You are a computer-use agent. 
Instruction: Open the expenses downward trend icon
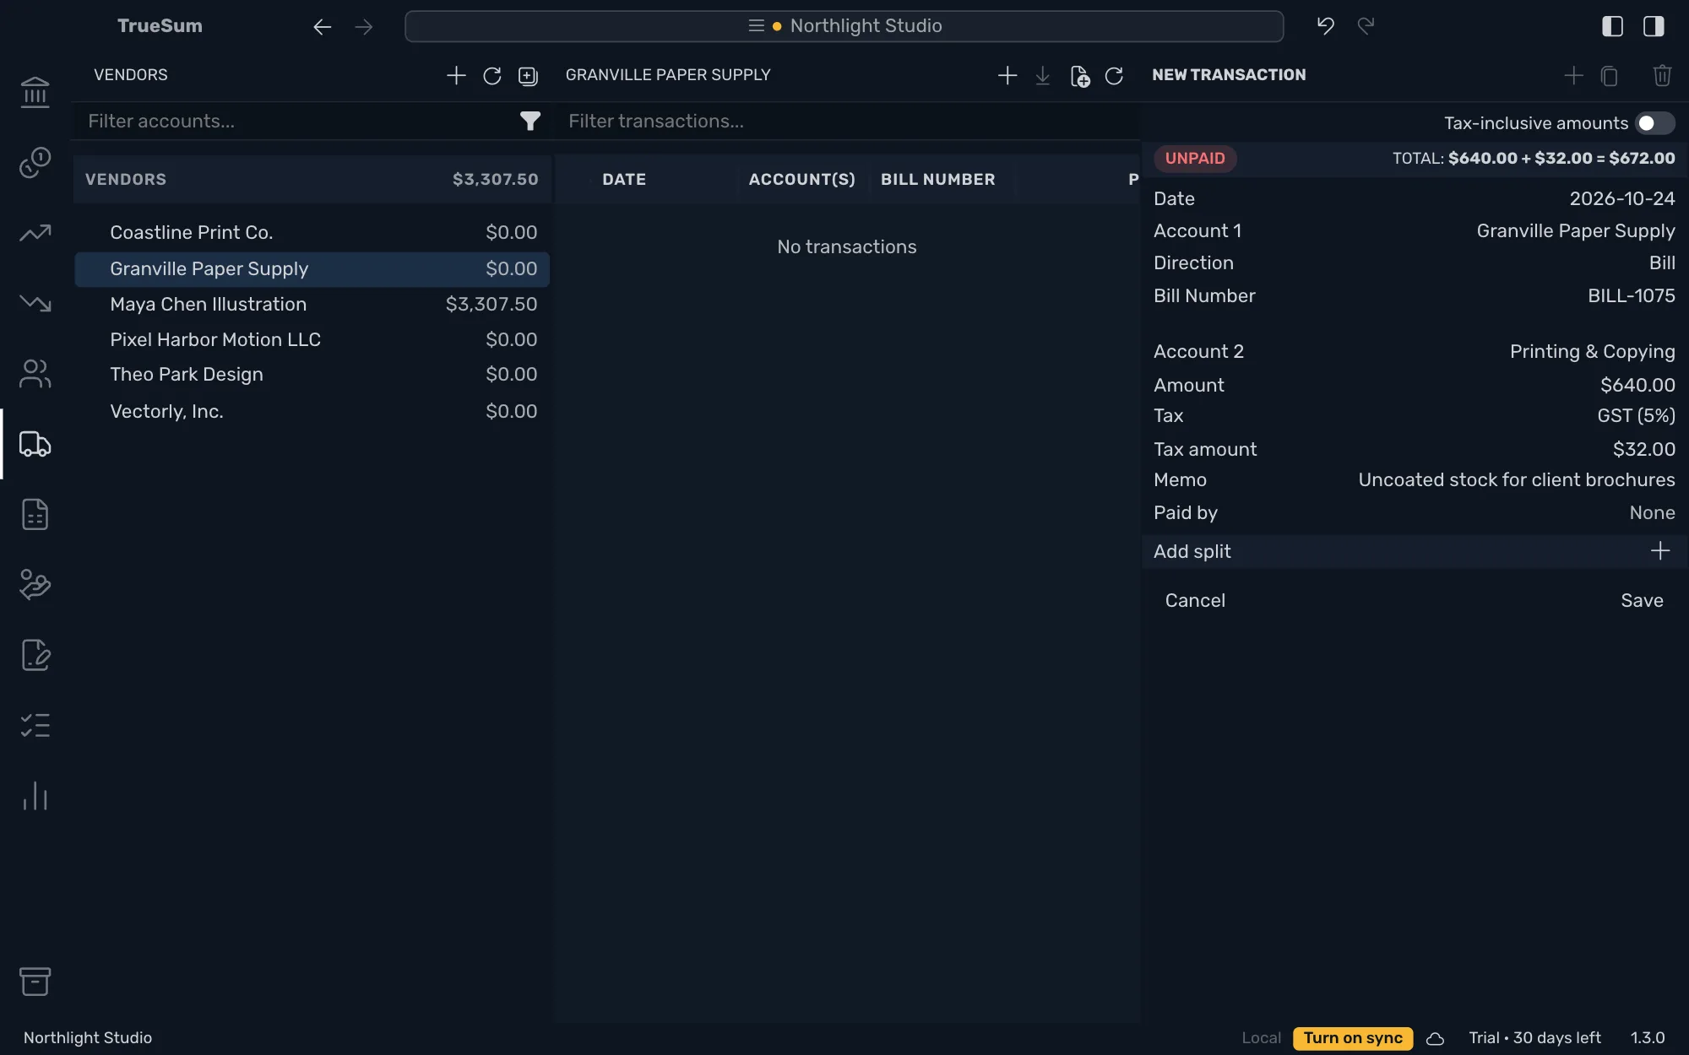(x=35, y=303)
